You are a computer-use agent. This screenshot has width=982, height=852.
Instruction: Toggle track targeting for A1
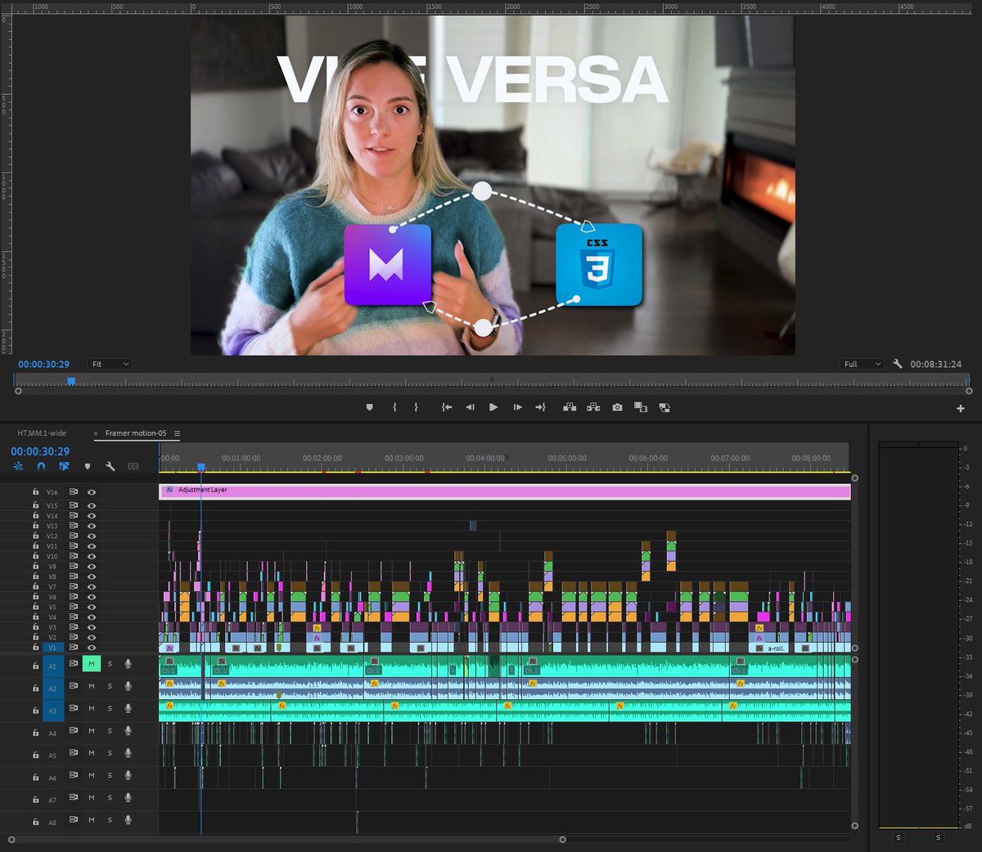pyautogui.click(x=52, y=666)
